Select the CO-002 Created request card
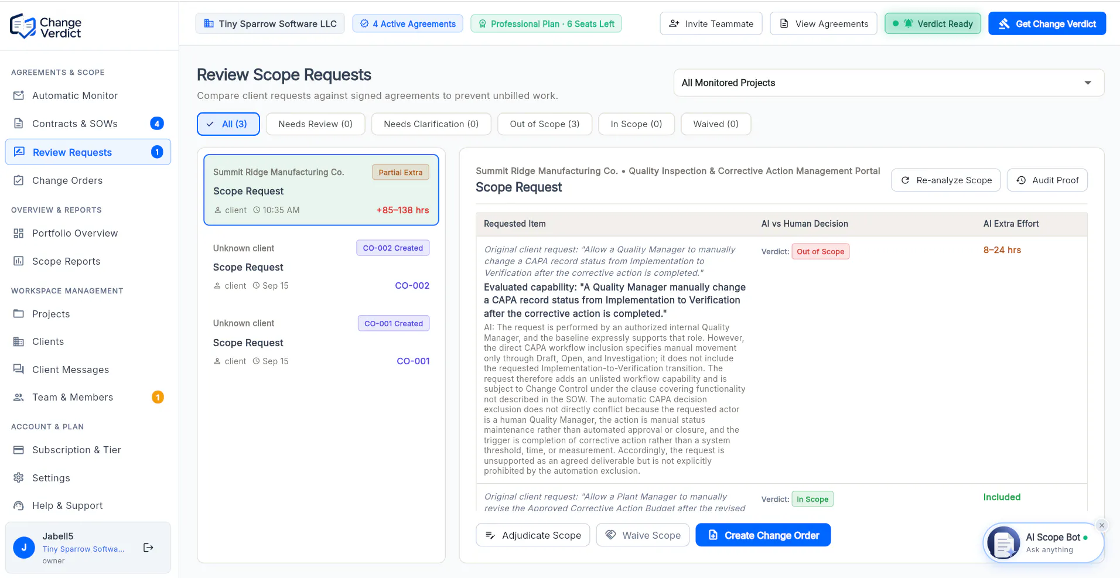 [321, 266]
